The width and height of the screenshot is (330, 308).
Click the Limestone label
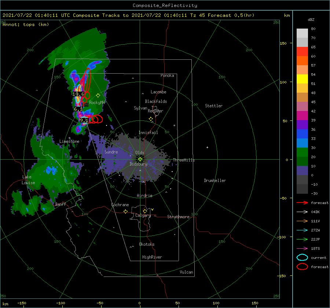(69, 141)
